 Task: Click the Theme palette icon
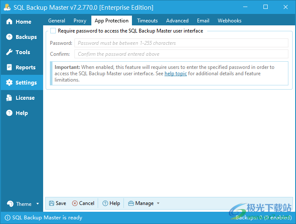[10, 204]
